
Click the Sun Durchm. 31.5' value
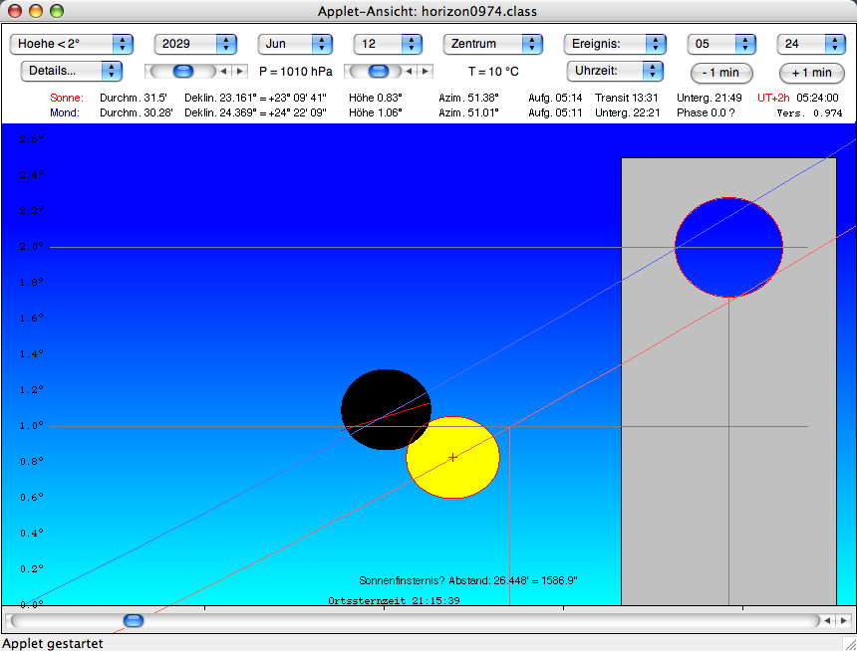134,98
